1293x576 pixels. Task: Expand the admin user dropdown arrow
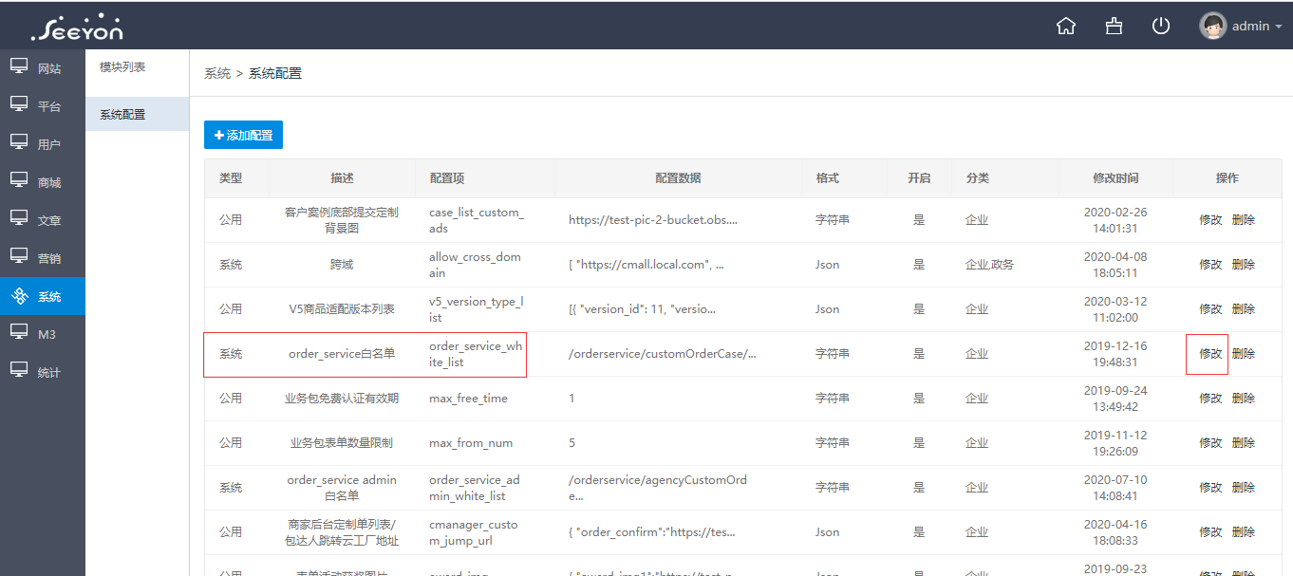pyautogui.click(x=1279, y=28)
